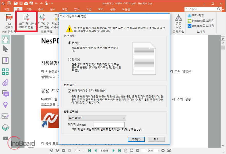Open the page layout dropdown arrow

tap(79, 151)
